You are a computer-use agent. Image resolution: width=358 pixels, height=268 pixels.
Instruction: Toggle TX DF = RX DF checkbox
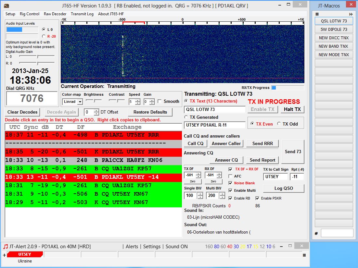(230, 169)
